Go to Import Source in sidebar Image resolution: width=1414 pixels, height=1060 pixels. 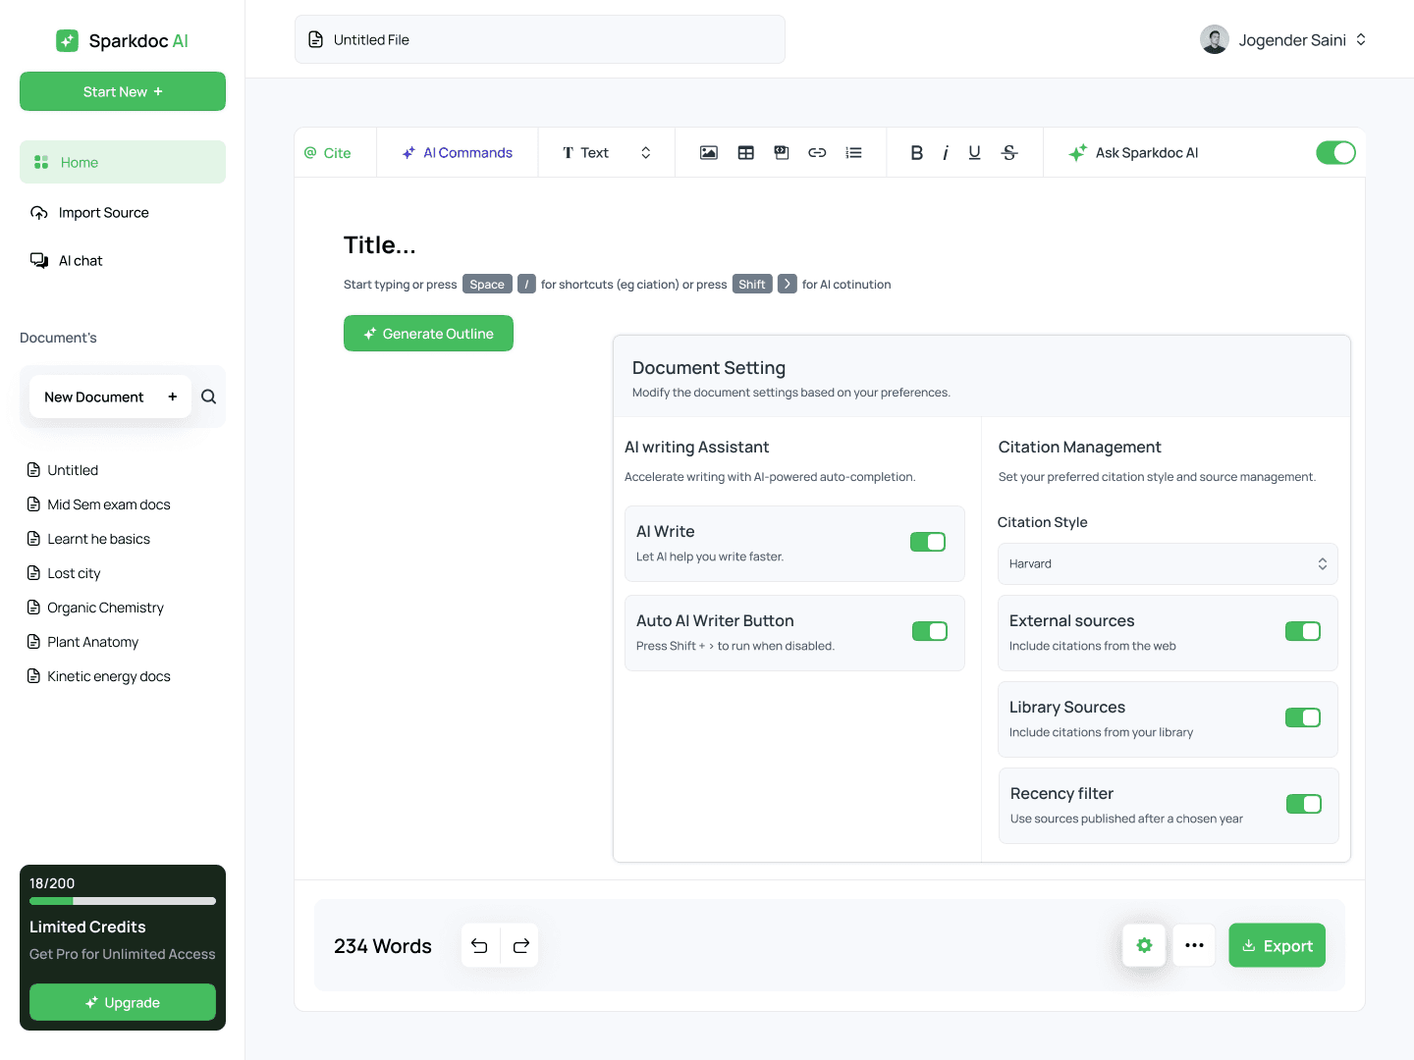(103, 213)
